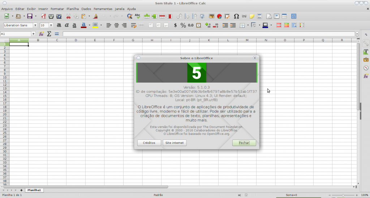This screenshot has height=198, width=370.
Task: Open the font size dropdown
Action: pos(51,25)
